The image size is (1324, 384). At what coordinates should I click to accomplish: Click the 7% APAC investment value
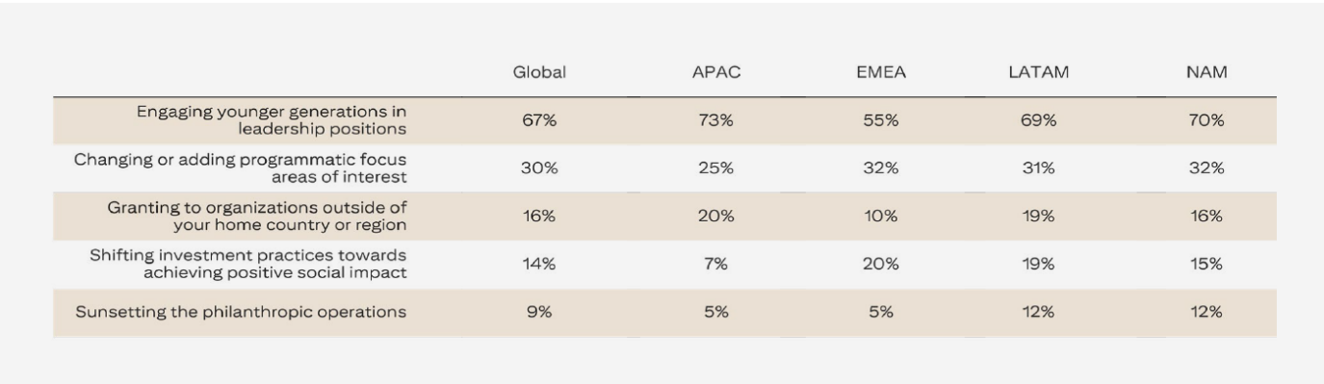click(714, 265)
